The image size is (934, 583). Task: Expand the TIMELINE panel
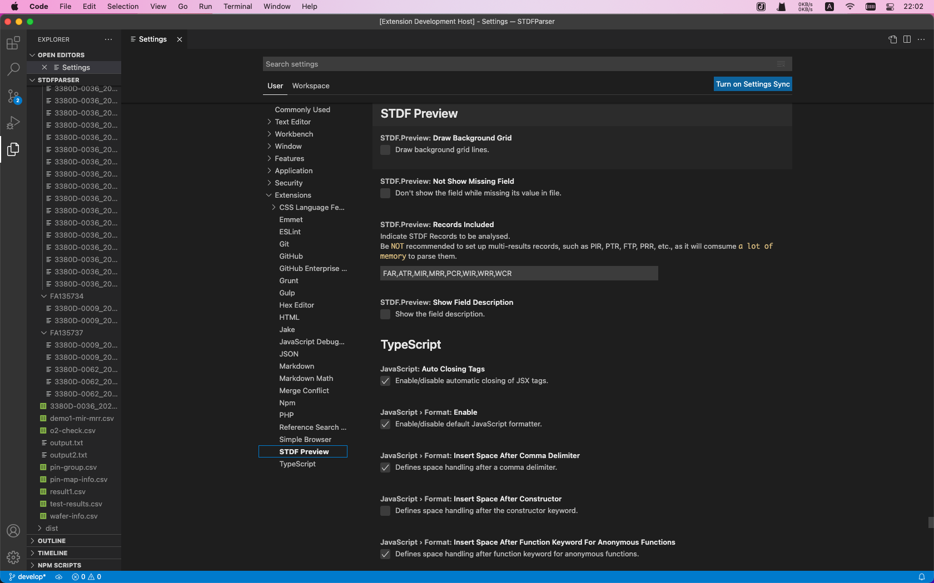(x=74, y=553)
